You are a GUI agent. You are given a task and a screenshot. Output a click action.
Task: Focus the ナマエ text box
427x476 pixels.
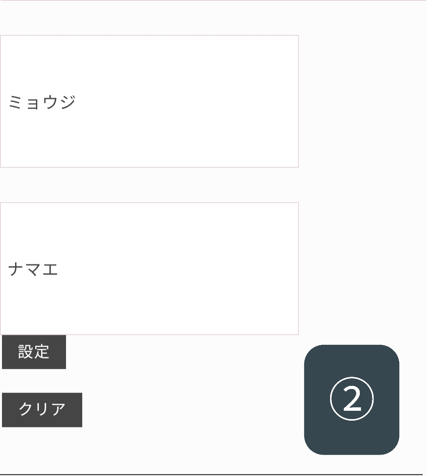[x=149, y=269]
